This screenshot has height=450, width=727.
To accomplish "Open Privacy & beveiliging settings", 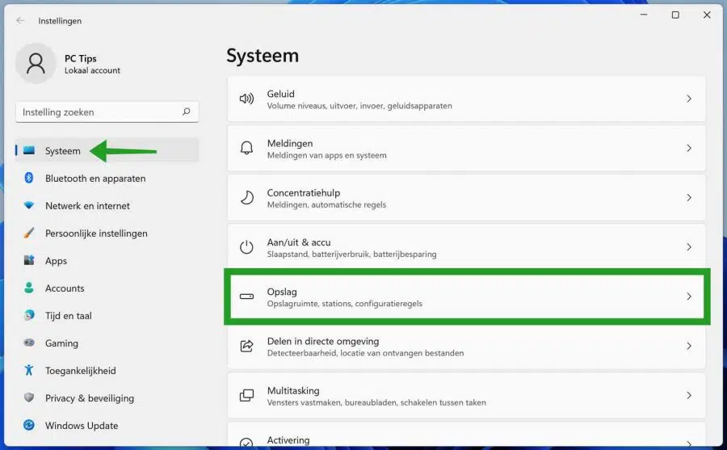I will [107, 398].
